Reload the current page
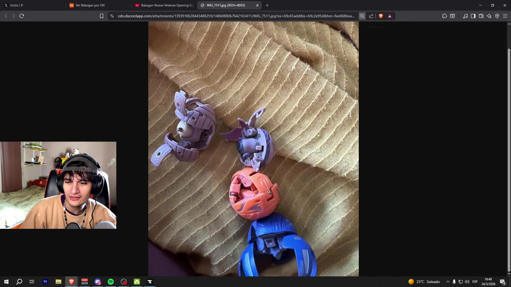This screenshot has height=287, width=511. coord(22,16)
